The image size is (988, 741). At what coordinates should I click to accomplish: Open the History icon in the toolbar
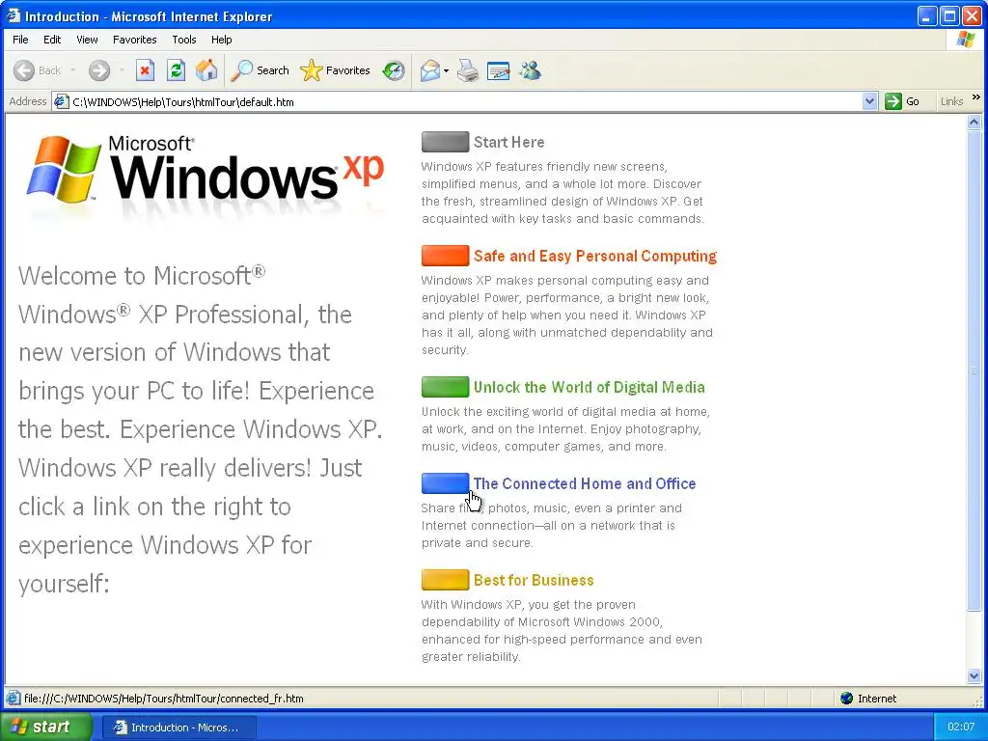click(x=394, y=70)
